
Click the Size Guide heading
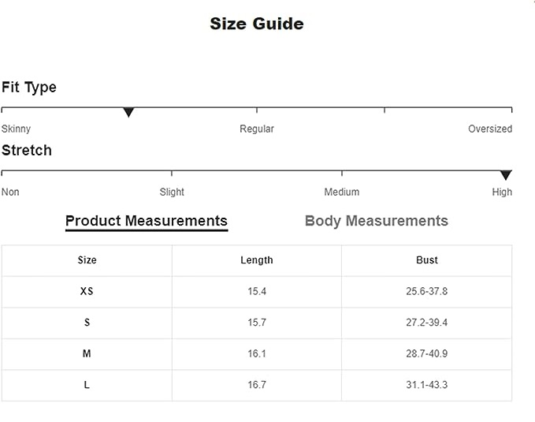click(x=257, y=24)
